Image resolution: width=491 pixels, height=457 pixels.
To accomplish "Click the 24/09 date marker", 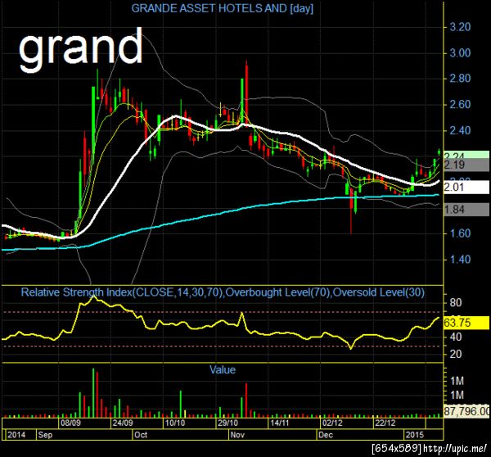I will pos(123,423).
